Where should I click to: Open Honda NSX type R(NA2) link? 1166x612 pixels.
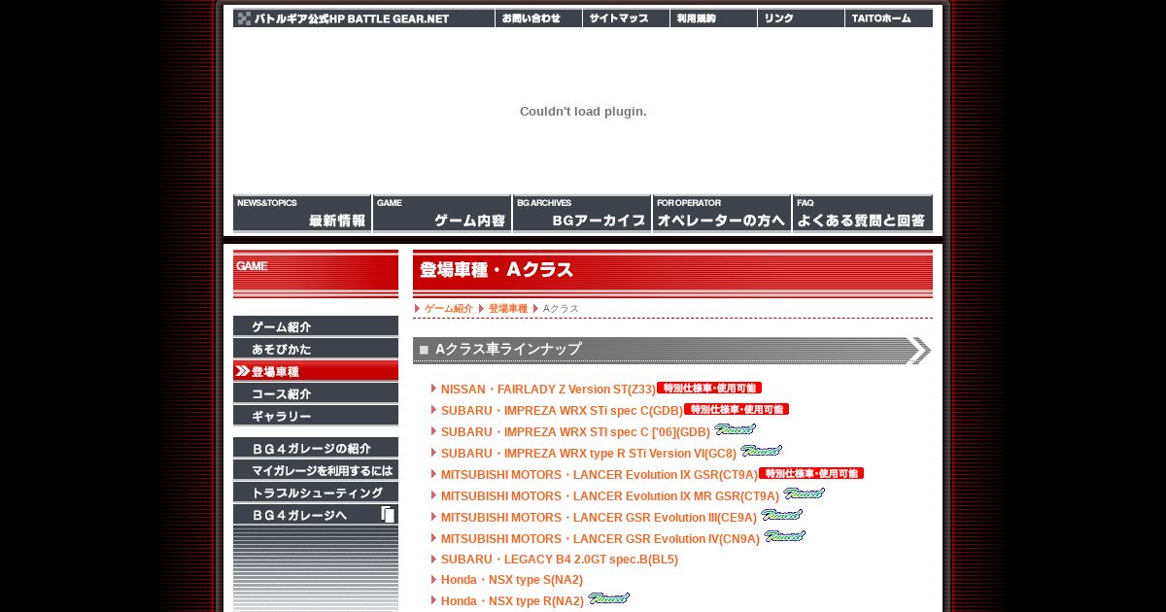pos(512,601)
